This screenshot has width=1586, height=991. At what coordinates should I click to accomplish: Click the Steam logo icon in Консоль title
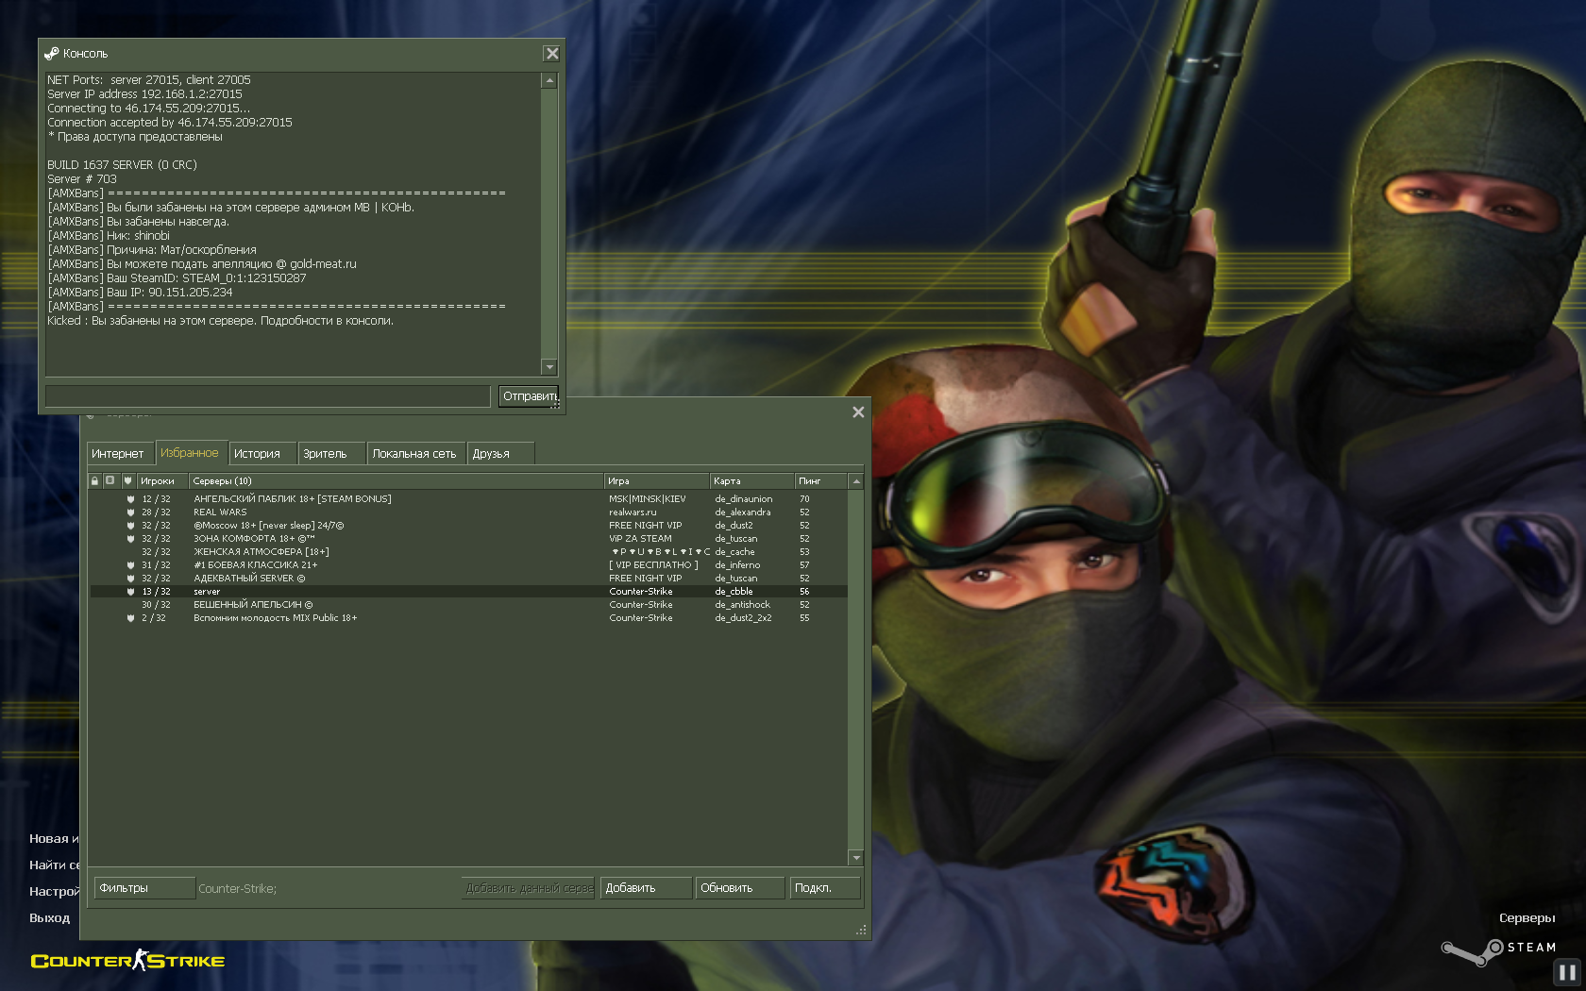[51, 54]
